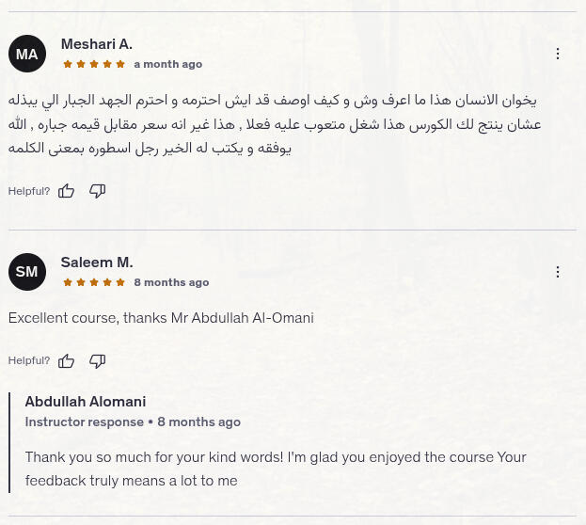This screenshot has width=586, height=525.
Task: Click thumbs down on Saleem M.'s review
Action: (x=97, y=360)
